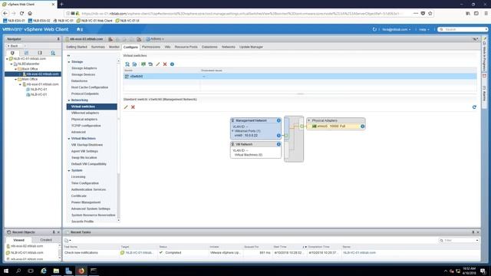Collapse the Main Office folder in tree

pyautogui.click(x=15, y=79)
